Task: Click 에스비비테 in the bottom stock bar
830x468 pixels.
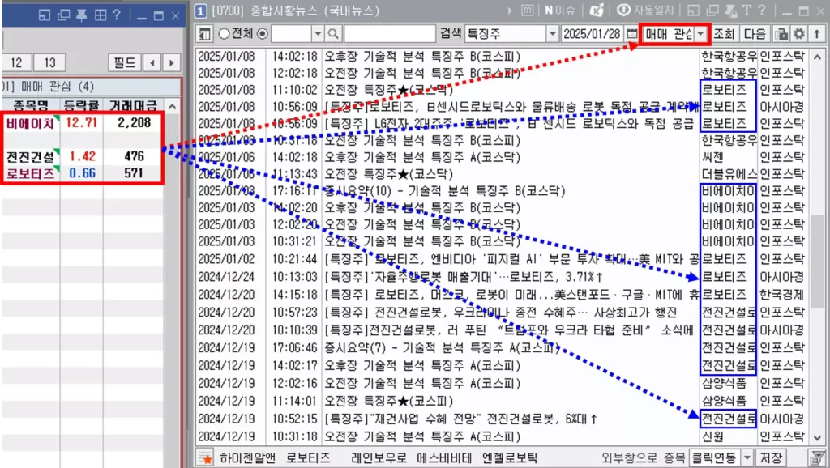Action: tap(444, 458)
